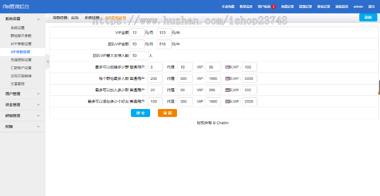Image resolution: width=380 pixels, height=196 pixels.
Task: Click the 退出 logout link
Action: tap(371, 7)
